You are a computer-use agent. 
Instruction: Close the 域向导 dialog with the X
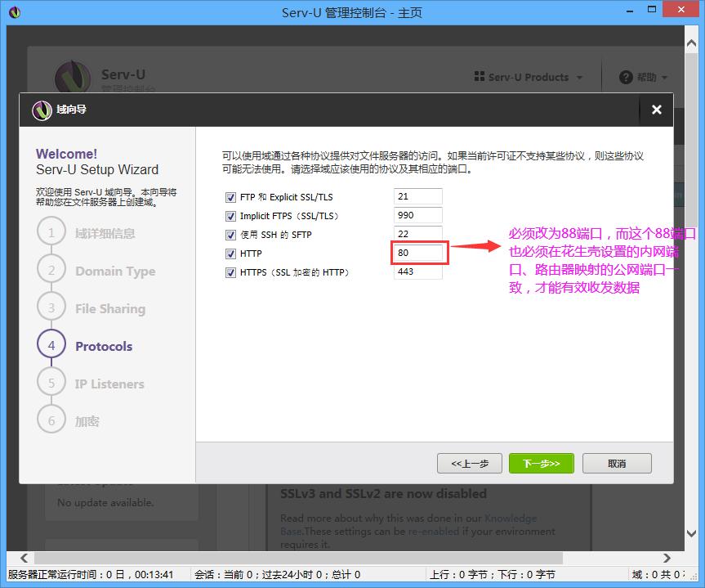pos(657,110)
